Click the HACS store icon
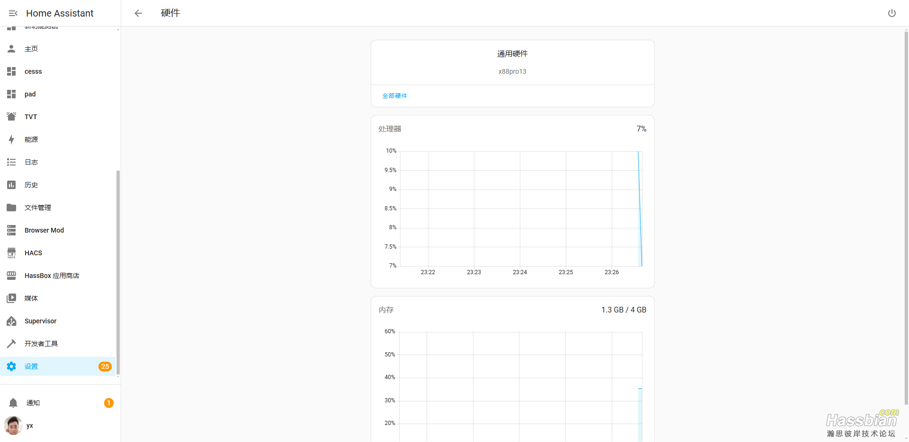 pyautogui.click(x=11, y=253)
